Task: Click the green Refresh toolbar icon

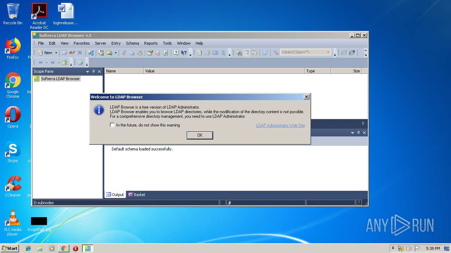Action: [x=166, y=53]
